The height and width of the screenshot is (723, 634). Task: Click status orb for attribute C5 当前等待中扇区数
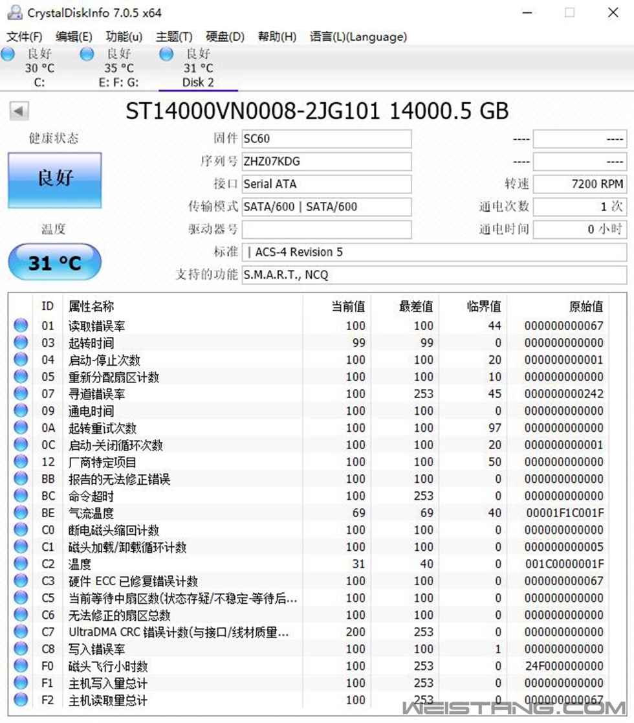click(21, 598)
